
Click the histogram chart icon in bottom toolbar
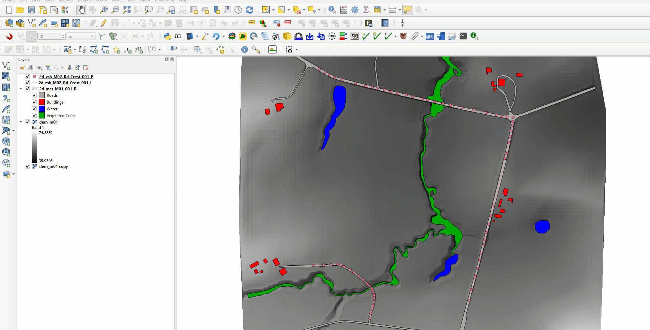click(x=272, y=49)
